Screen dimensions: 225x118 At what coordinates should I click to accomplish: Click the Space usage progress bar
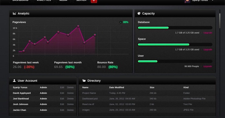point(175,45)
